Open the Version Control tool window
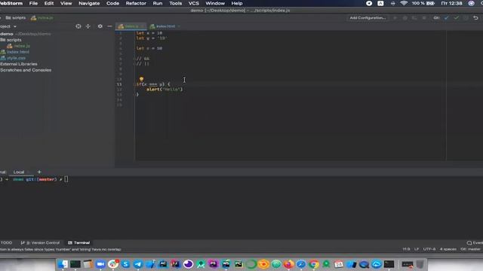The width and height of the screenshot is (483, 271). point(40,242)
